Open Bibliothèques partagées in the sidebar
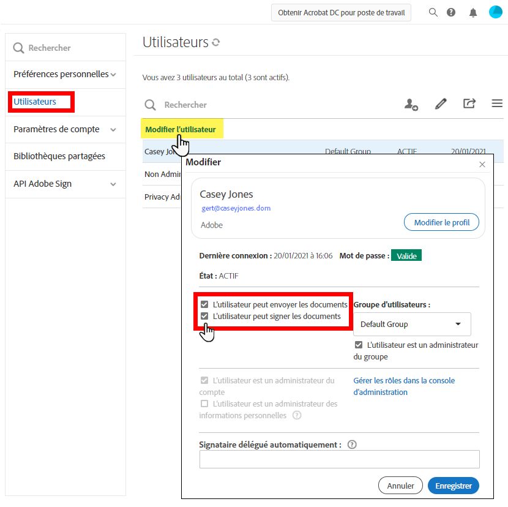The width and height of the screenshot is (508, 507). tap(59, 156)
